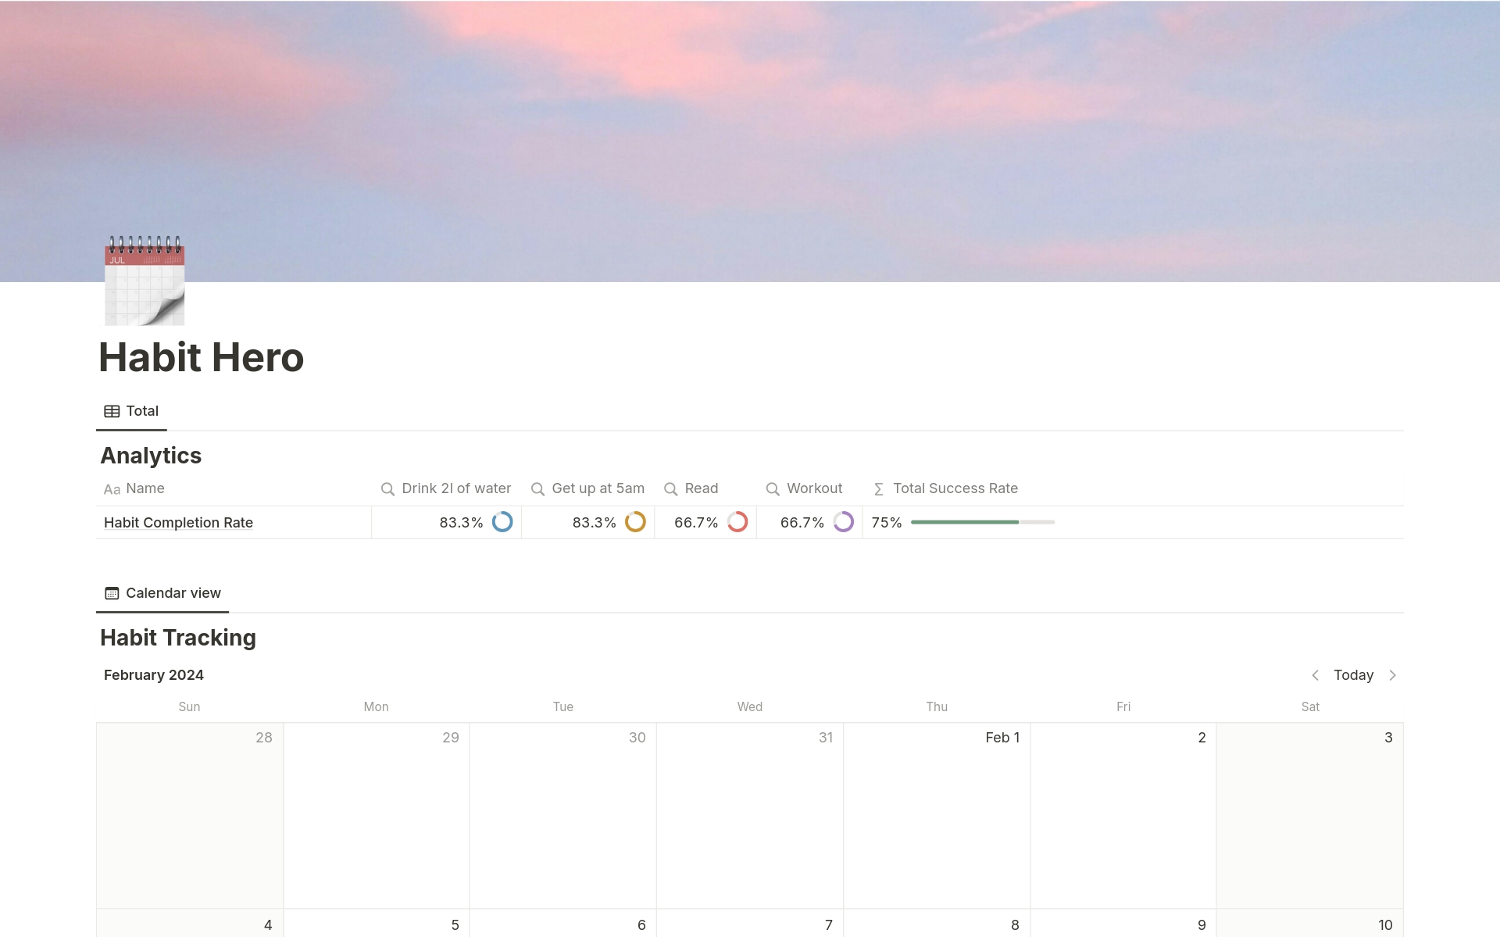Click the Total Success Rate sigma icon

tap(880, 488)
